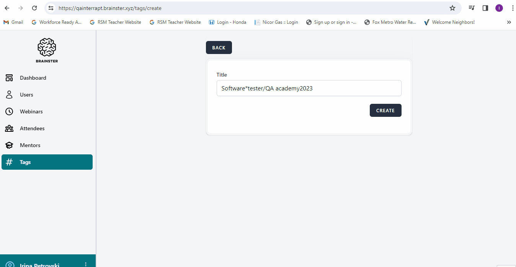Click the Users person icon

[9, 95]
